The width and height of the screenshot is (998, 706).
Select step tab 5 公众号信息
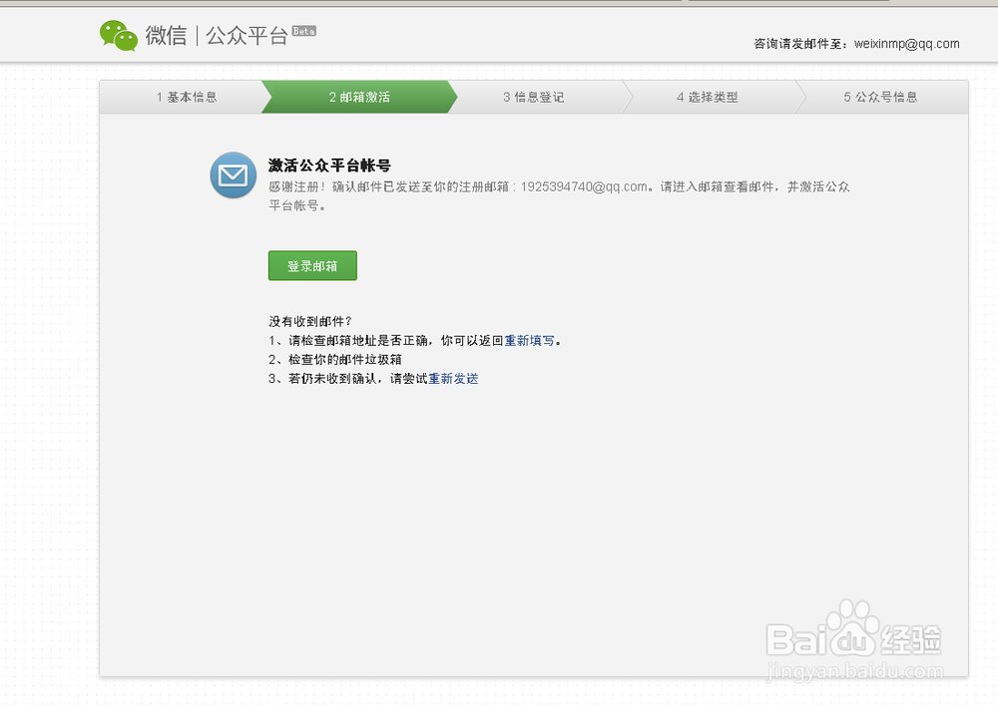pos(881,97)
